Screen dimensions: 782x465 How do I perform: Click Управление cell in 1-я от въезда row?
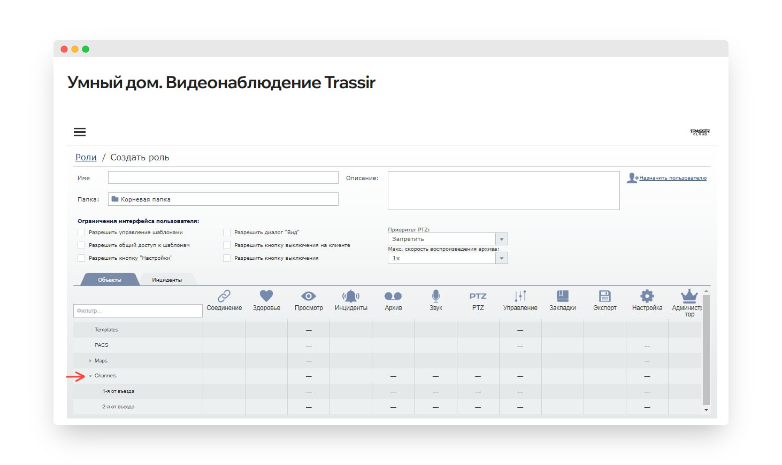pos(520,392)
